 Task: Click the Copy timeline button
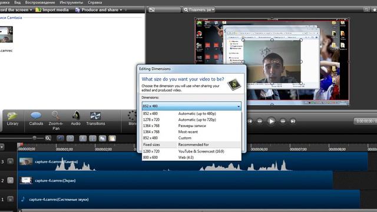pyautogui.click(x=102, y=138)
